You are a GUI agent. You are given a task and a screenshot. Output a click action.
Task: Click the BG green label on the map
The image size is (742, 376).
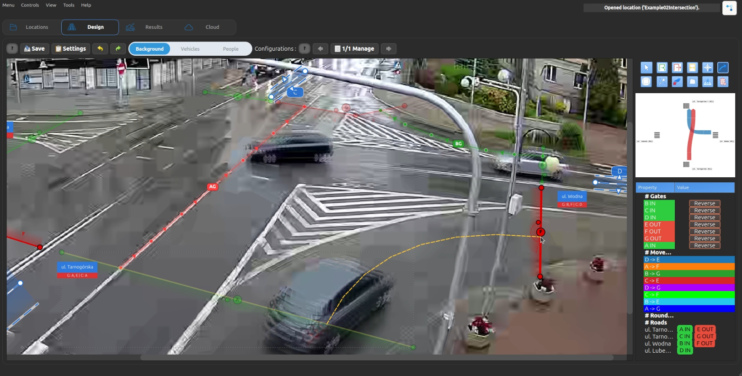[x=459, y=143]
